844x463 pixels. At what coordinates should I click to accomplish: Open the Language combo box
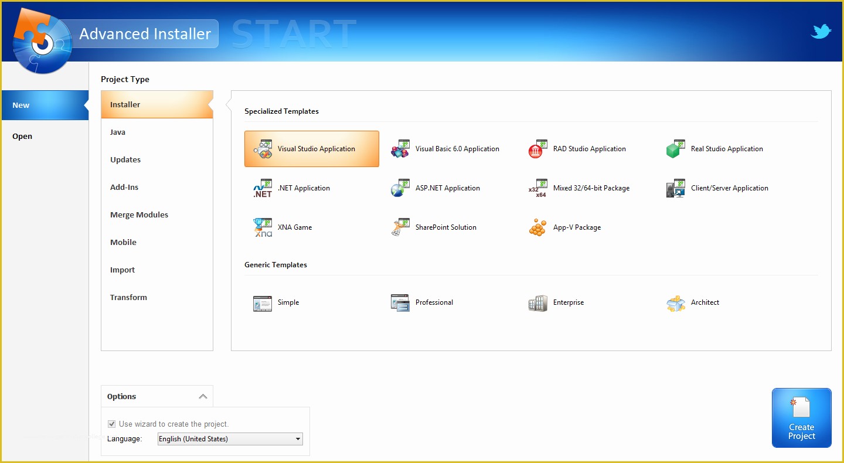coord(230,438)
